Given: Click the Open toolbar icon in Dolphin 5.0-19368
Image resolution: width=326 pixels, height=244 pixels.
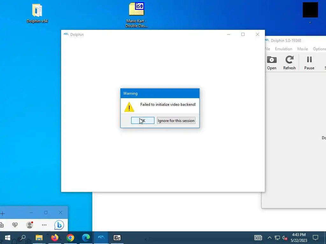Looking at the screenshot, I should [272, 63].
